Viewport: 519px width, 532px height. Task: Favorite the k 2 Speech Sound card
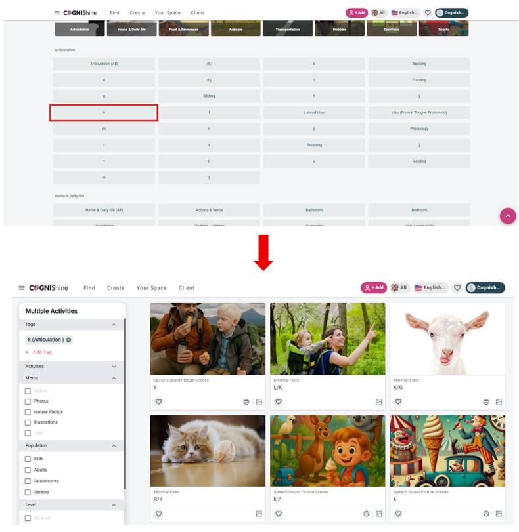point(279,514)
